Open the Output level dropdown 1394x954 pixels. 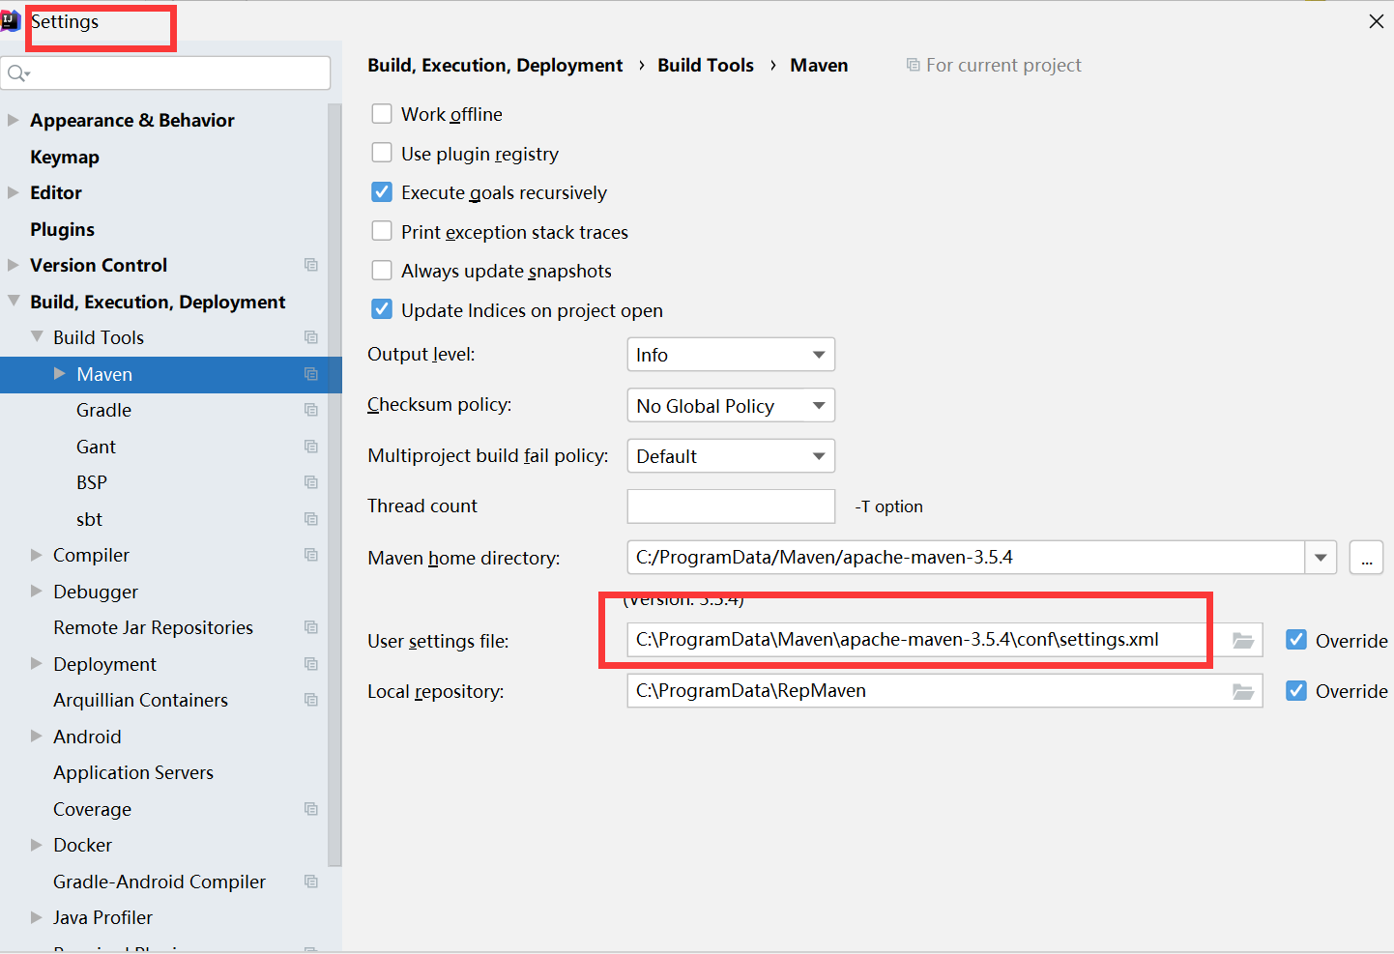click(731, 355)
